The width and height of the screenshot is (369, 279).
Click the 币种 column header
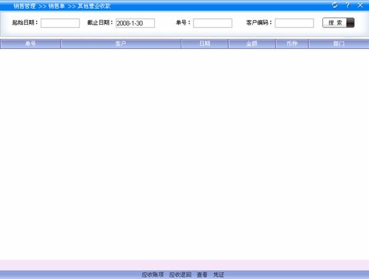click(292, 44)
